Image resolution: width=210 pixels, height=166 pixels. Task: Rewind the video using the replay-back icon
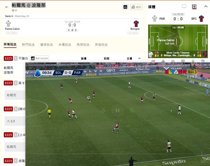(103, 110)
